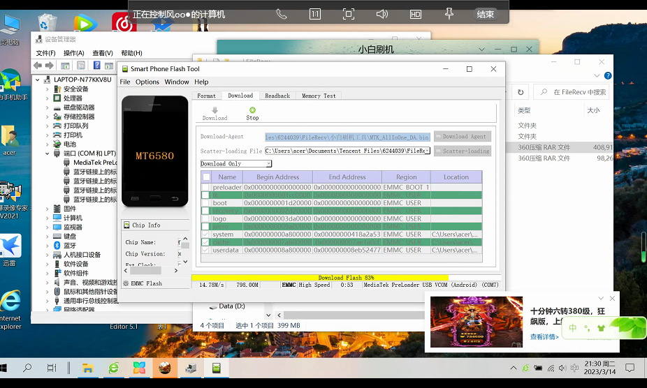This screenshot has height=388, width=647.
Task: Open the File menu in Flash Tool
Action: point(125,82)
